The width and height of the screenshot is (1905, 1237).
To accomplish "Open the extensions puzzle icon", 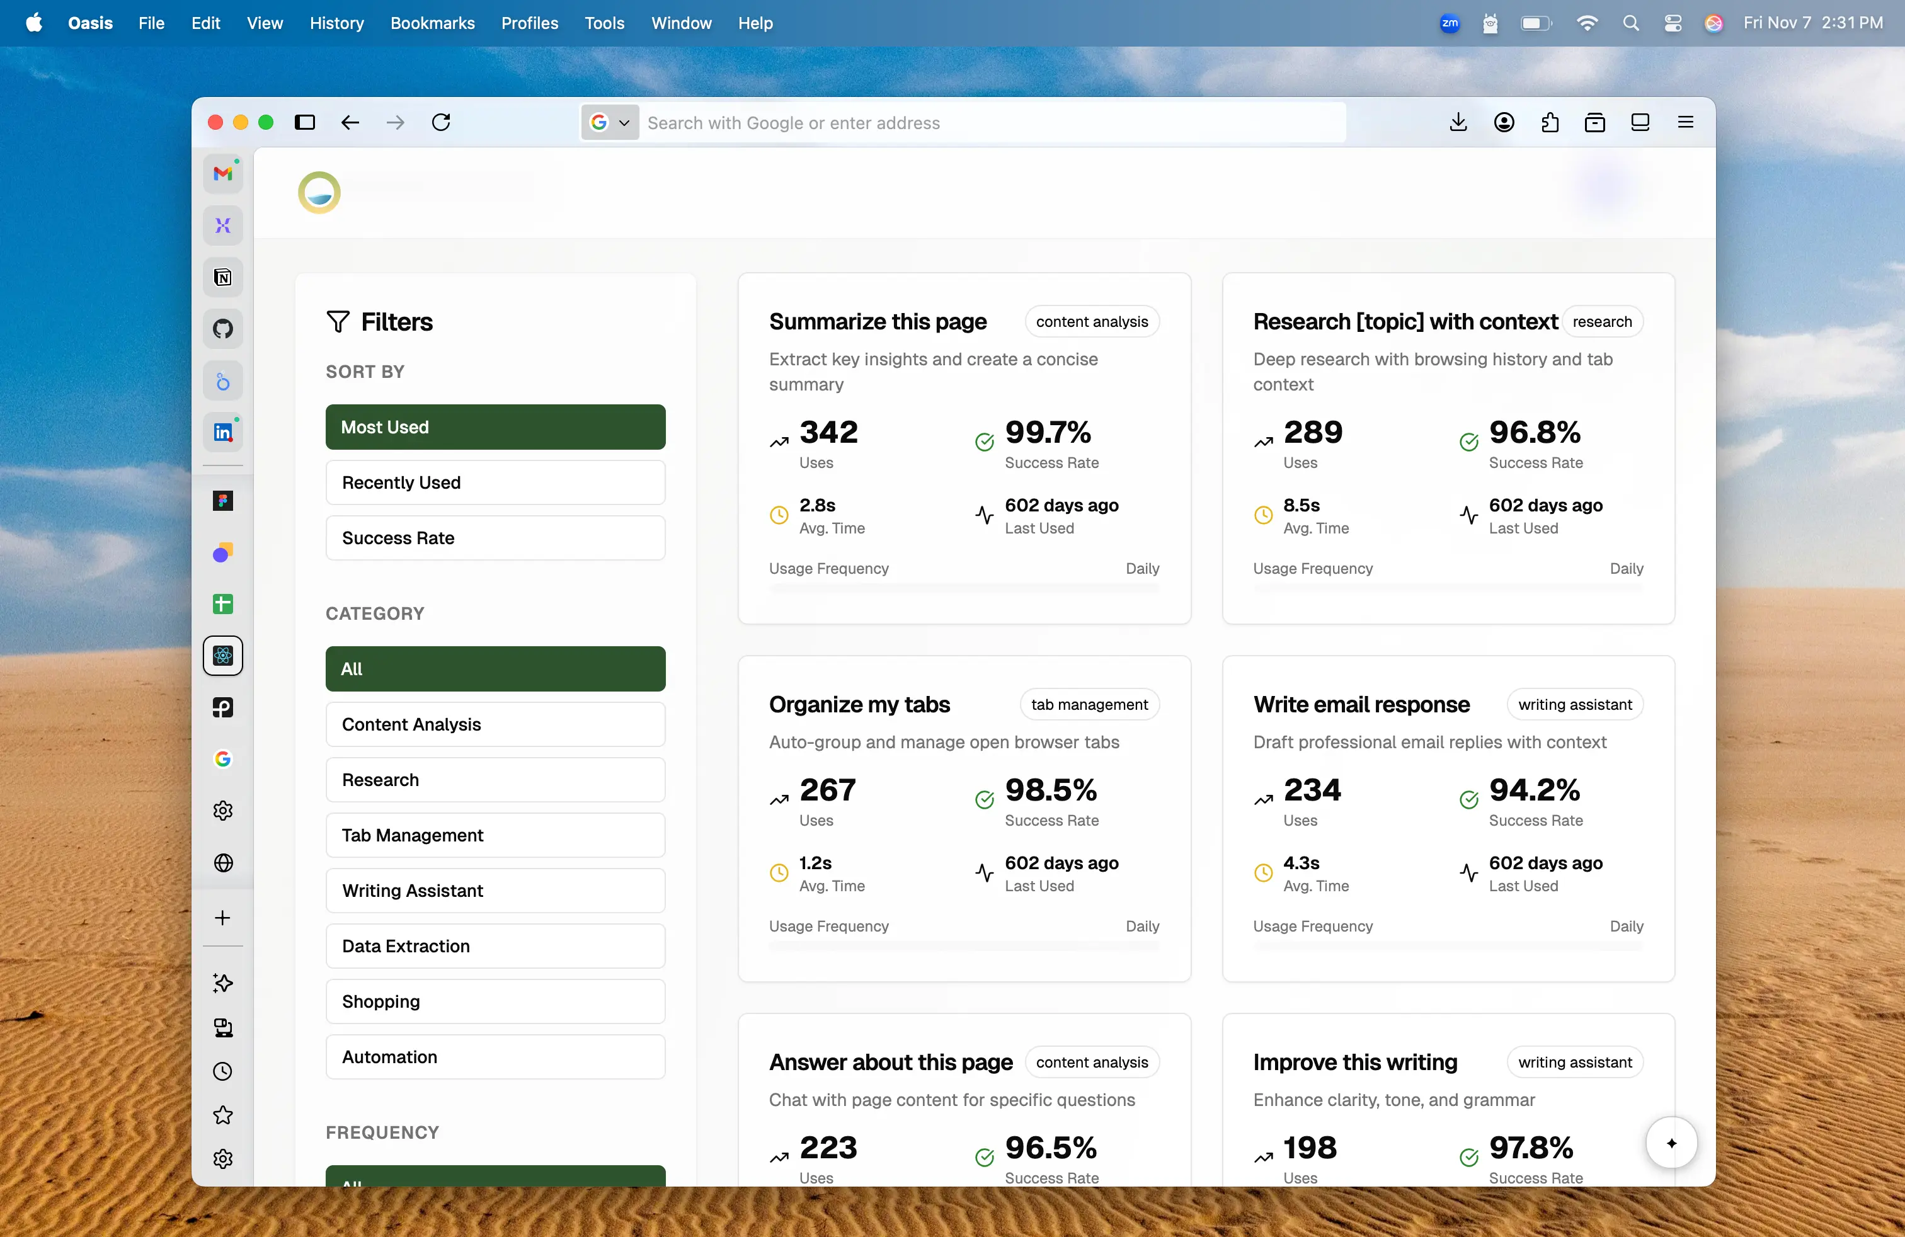I will tap(1550, 122).
